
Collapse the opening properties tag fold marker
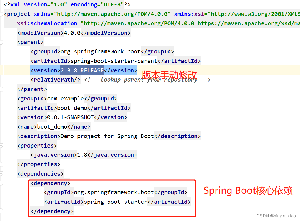(x=1, y=146)
